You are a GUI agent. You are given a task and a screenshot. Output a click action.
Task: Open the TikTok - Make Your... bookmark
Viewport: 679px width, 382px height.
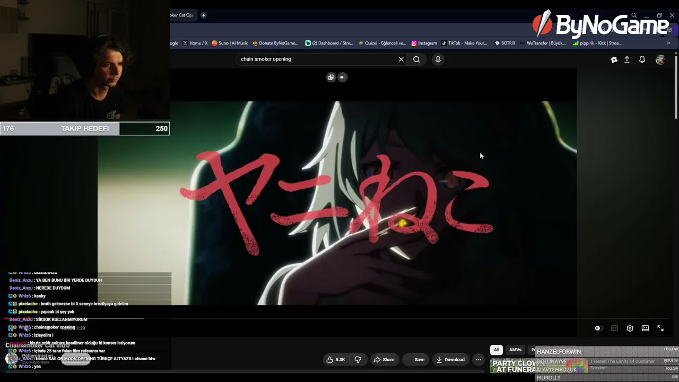[464, 43]
